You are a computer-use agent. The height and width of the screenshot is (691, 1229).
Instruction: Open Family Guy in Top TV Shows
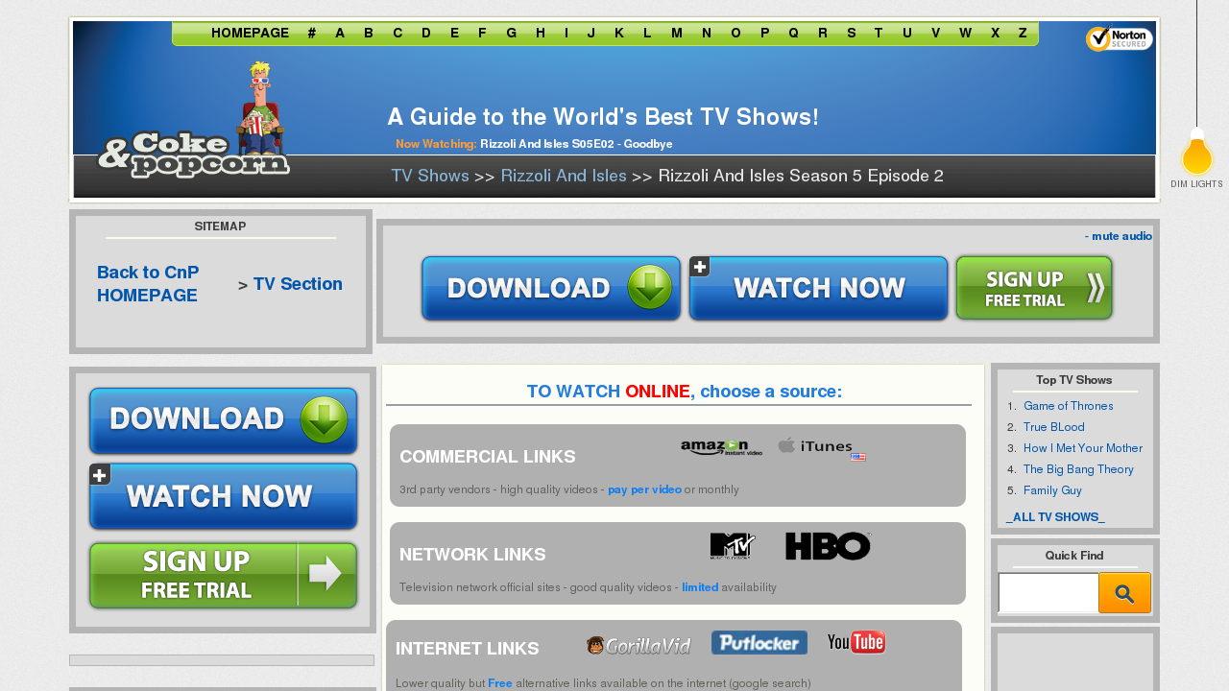coord(1052,490)
